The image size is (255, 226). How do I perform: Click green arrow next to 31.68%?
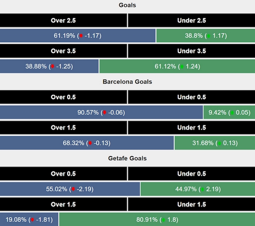219,143
